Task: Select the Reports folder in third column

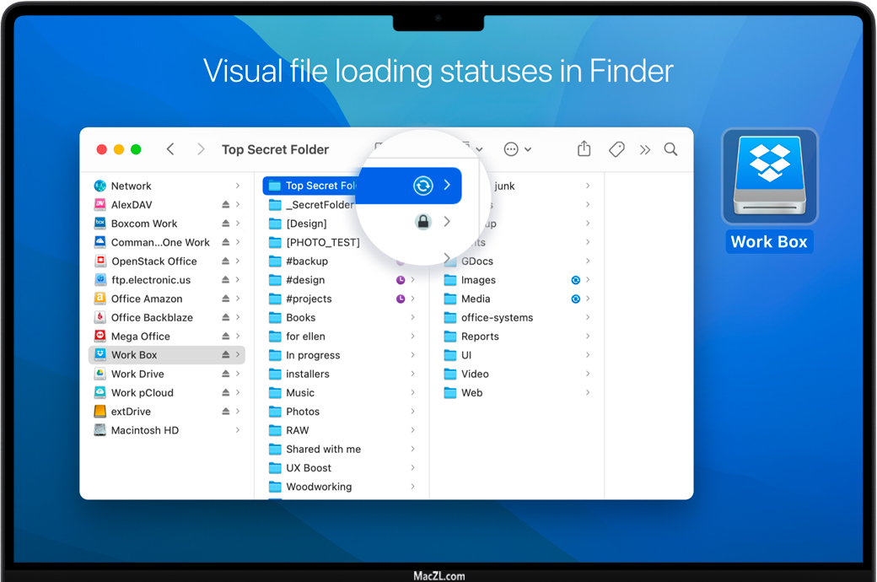Action: pos(479,337)
